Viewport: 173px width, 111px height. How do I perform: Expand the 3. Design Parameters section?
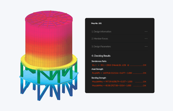click(101, 47)
